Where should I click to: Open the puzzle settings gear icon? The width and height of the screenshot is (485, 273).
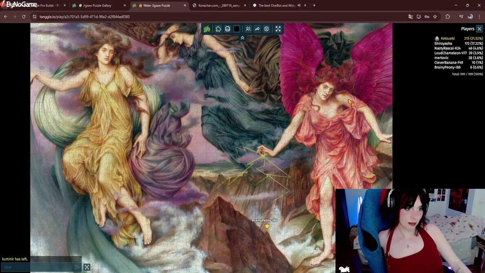(266, 29)
